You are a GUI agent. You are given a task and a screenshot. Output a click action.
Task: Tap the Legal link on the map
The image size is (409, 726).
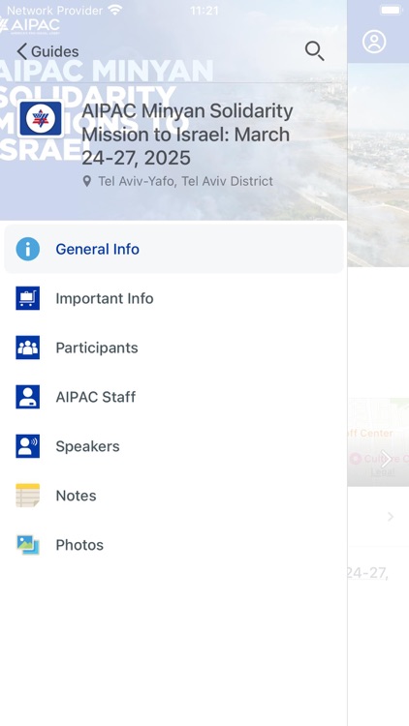(383, 471)
